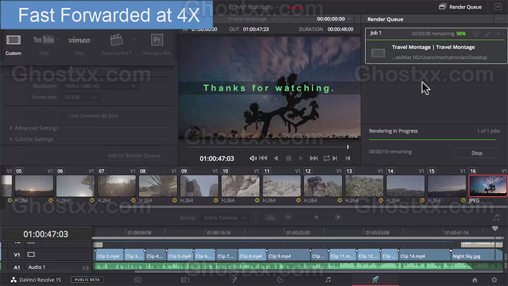Select the Custom render preset icon
Image resolution: width=508 pixels, height=286 pixels.
click(x=13, y=40)
